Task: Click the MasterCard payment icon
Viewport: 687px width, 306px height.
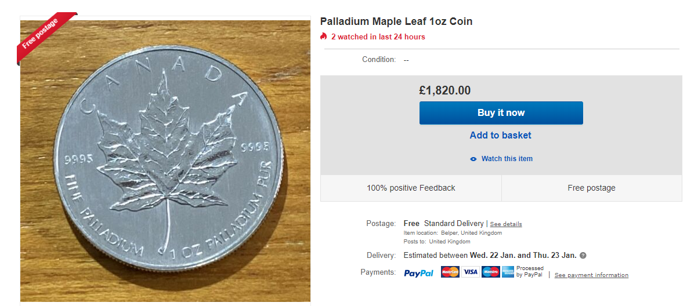Action: [x=450, y=272]
